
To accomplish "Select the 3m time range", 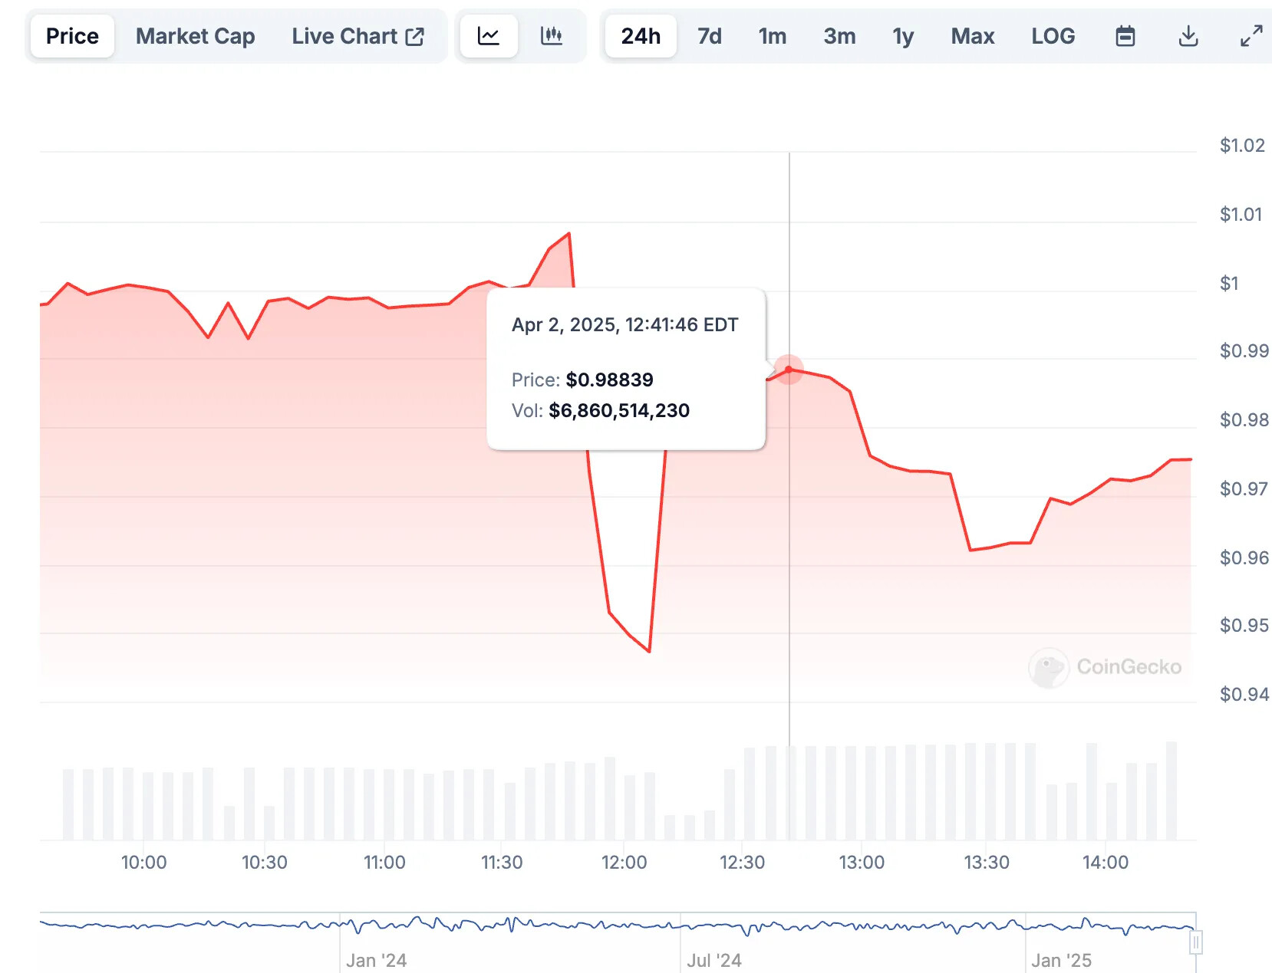I will [839, 36].
